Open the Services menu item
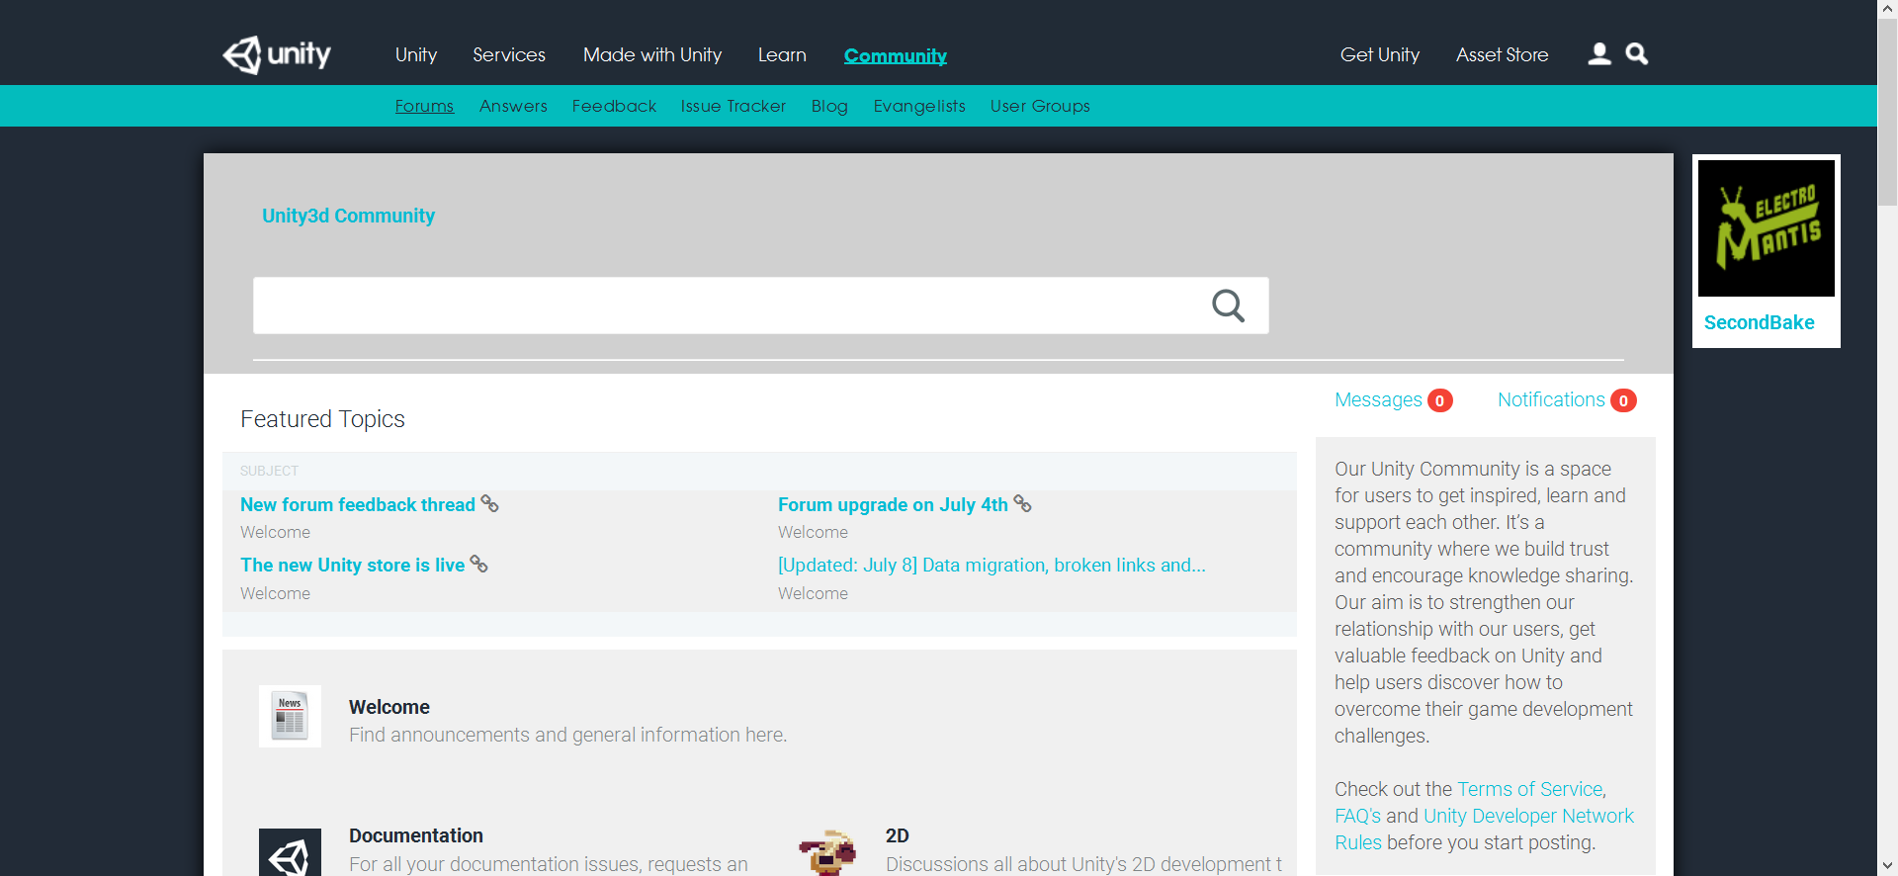This screenshot has height=876, width=1898. click(509, 55)
